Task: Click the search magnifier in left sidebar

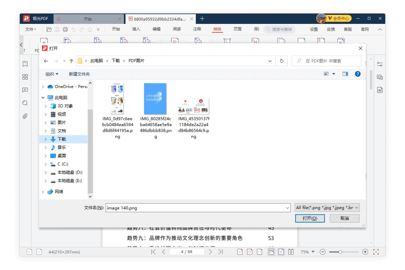Action: click(x=25, y=103)
